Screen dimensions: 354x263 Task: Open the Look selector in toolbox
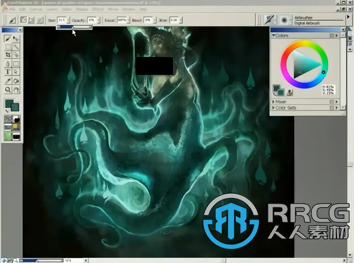point(8,136)
